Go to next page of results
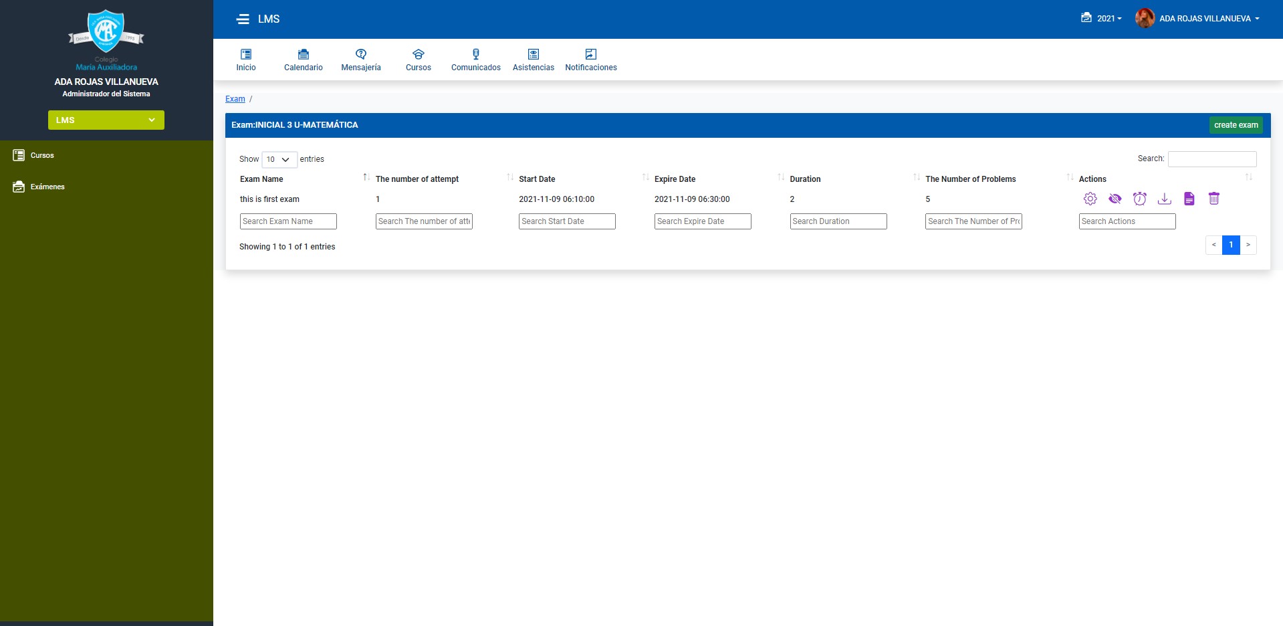The image size is (1283, 626). click(x=1248, y=245)
